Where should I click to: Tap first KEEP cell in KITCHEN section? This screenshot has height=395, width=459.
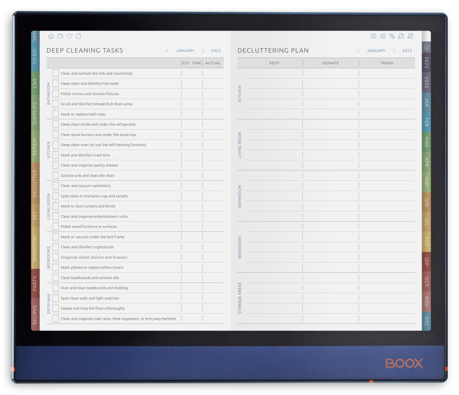(x=274, y=73)
